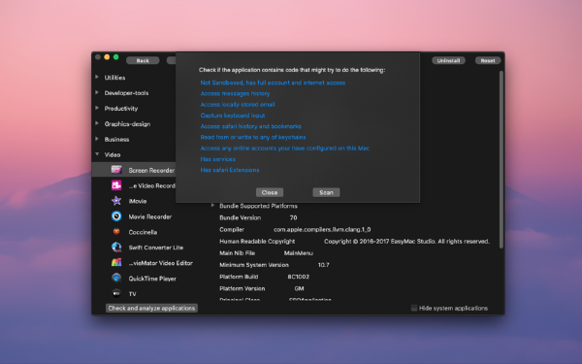Click the details pane vertical scrollbar

(x=501, y=160)
